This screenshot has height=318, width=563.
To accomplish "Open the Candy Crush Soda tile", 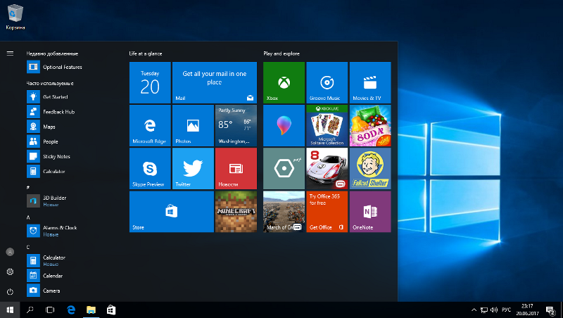I will pos(370,126).
